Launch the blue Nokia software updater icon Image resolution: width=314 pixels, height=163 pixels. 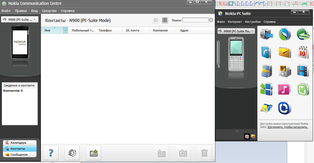click(x=284, y=108)
